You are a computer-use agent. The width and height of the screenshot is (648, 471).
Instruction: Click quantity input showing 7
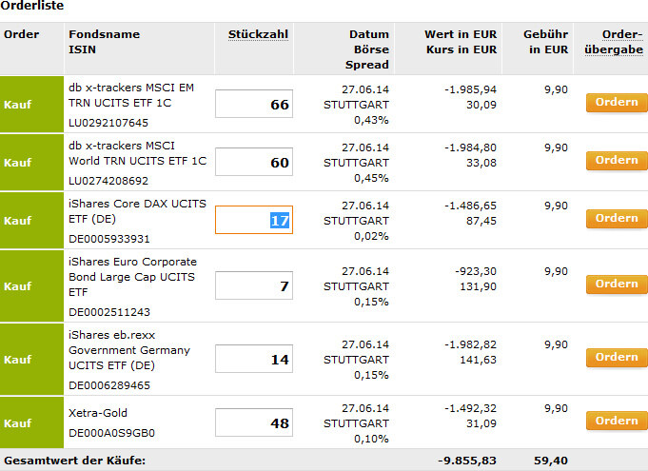(253, 285)
